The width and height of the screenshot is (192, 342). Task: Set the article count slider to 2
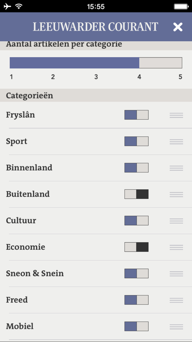(53, 63)
